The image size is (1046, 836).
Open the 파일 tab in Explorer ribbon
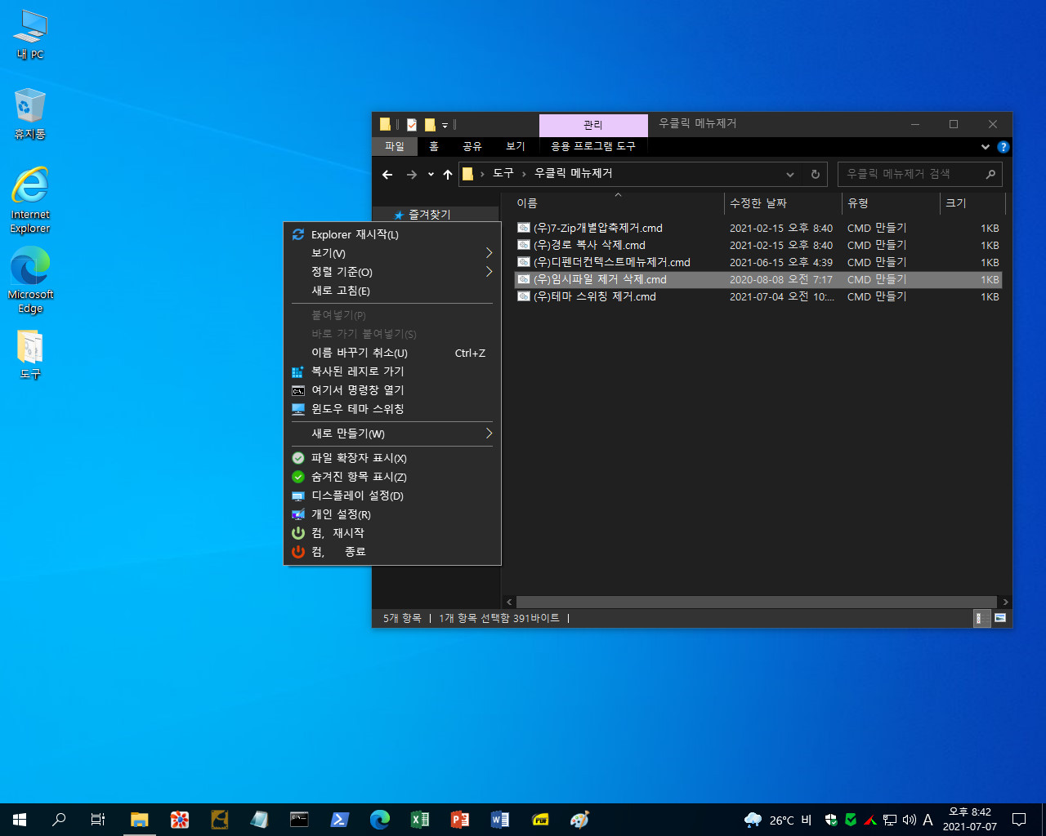point(395,146)
